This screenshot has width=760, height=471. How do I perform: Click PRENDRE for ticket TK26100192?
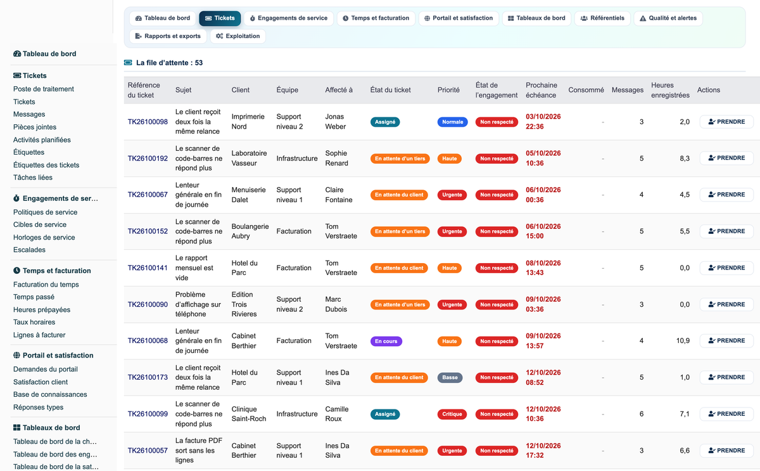click(726, 158)
